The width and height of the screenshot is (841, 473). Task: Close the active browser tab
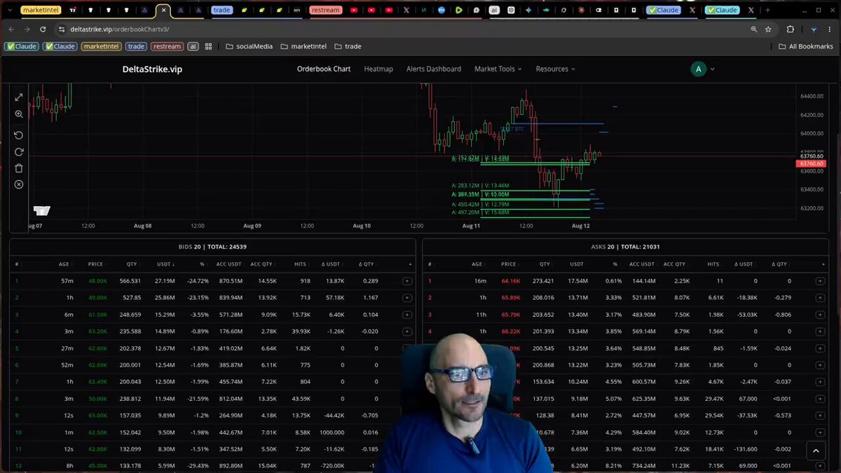163,11
